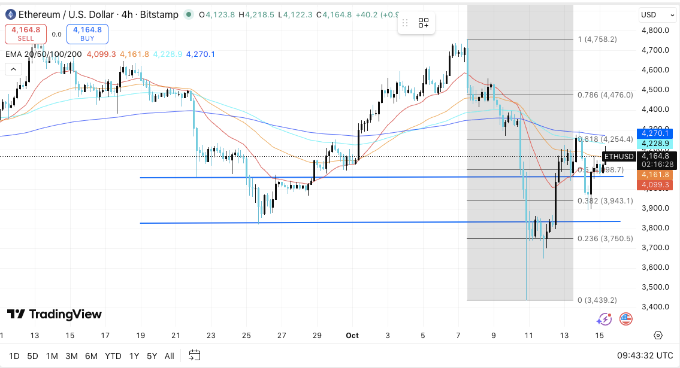Click the green market status dot

(x=189, y=14)
